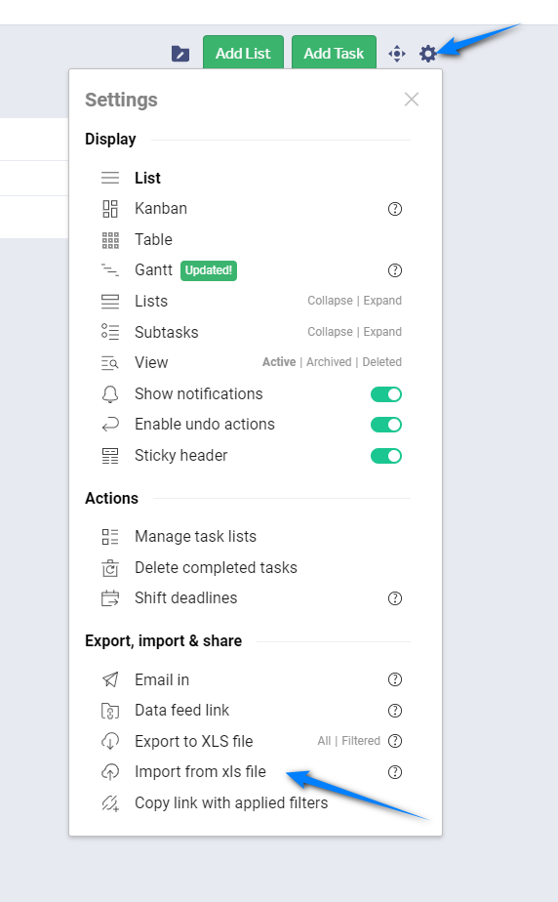The width and height of the screenshot is (558, 902).
Task: Collapse all Lists
Action: coord(330,301)
